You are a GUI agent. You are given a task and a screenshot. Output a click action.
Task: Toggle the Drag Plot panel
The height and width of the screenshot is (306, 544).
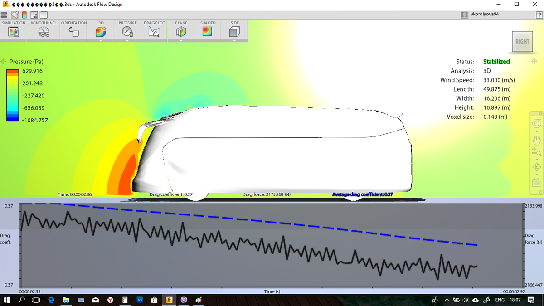point(154,32)
